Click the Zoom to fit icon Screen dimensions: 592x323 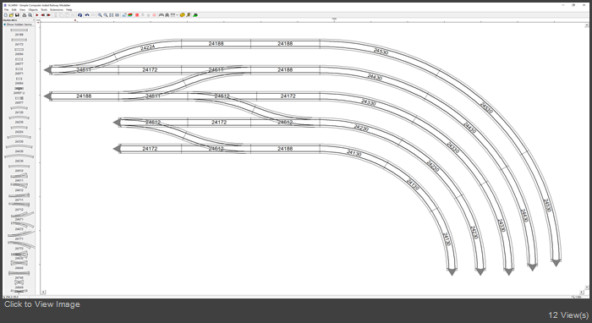[x=112, y=15]
